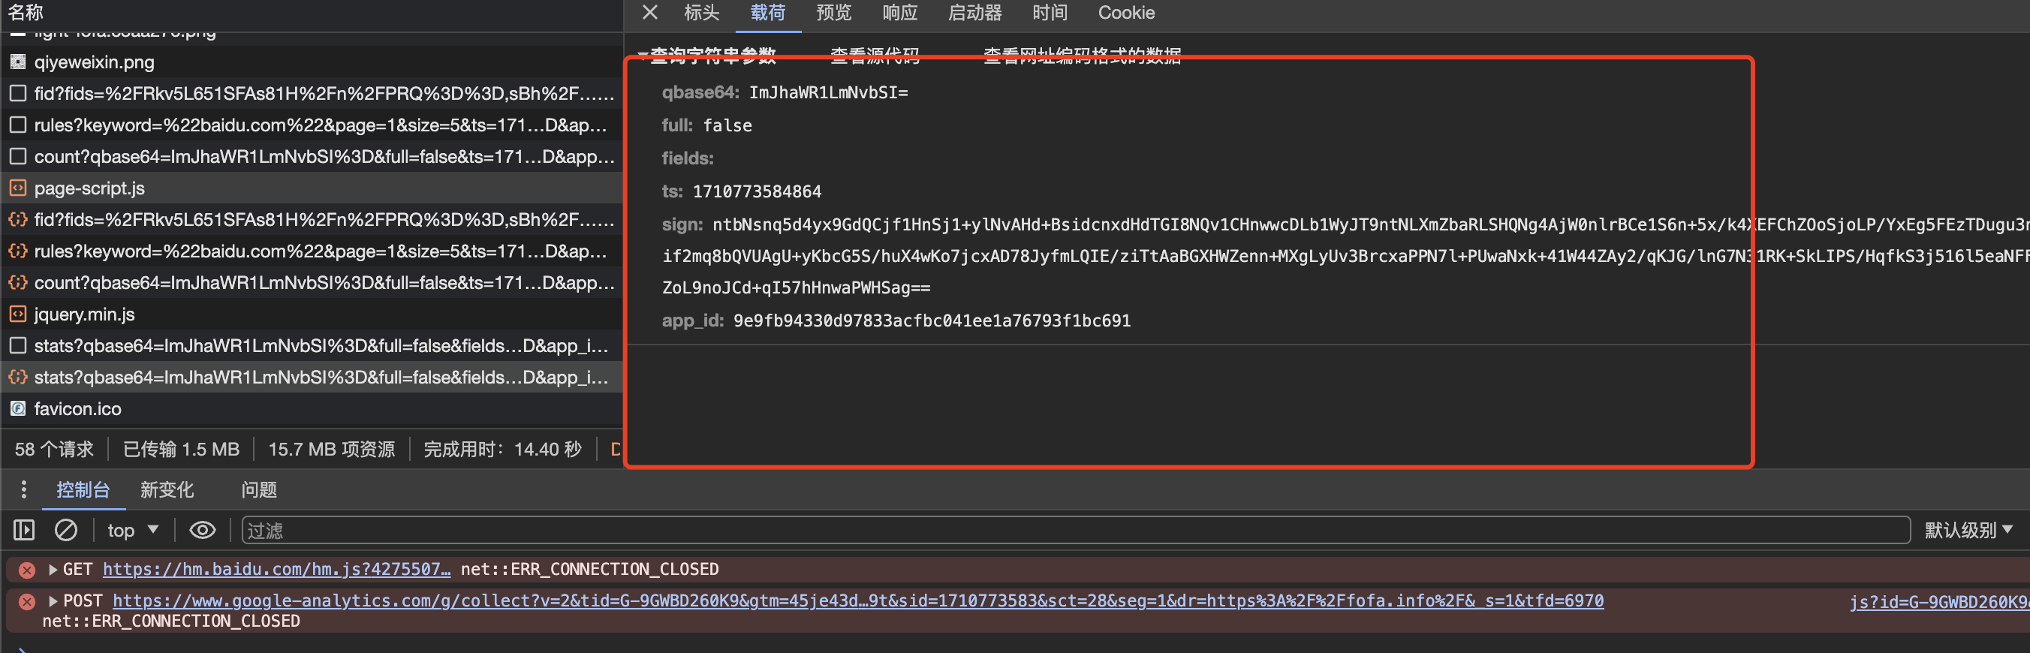Open the 默认级别 log level dropdown
Image resolution: width=2030 pixels, height=653 pixels.
click(x=1968, y=530)
